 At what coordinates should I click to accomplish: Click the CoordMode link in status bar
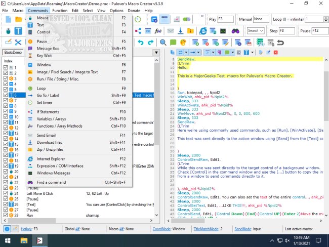[161, 229]
